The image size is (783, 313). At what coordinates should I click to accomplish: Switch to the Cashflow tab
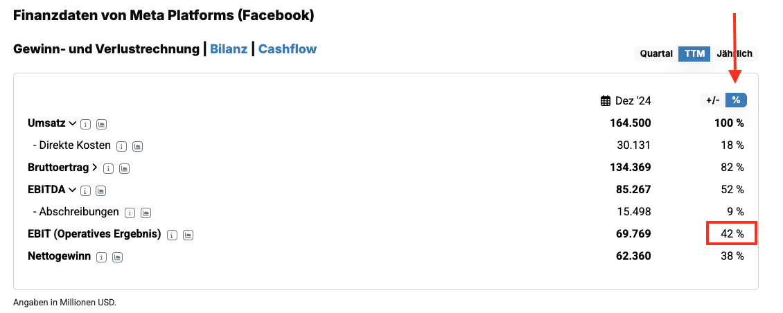coord(288,49)
